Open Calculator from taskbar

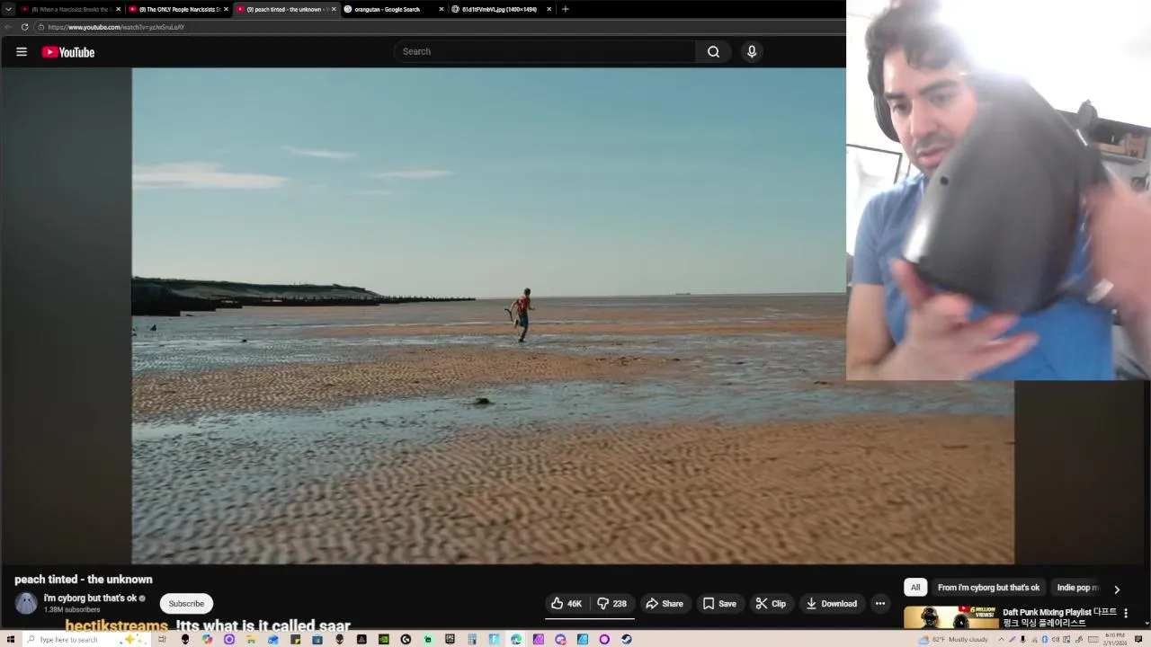[472, 639]
